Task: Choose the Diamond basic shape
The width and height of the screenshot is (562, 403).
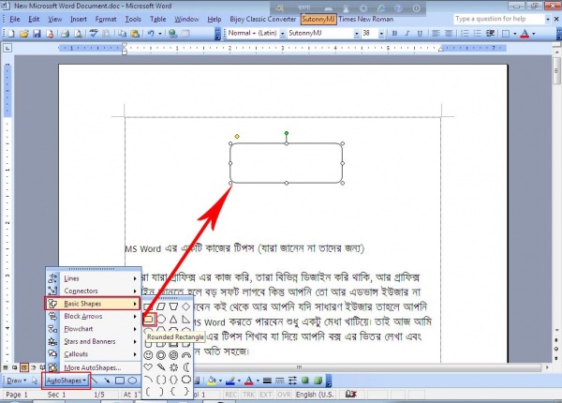Action: point(186,306)
